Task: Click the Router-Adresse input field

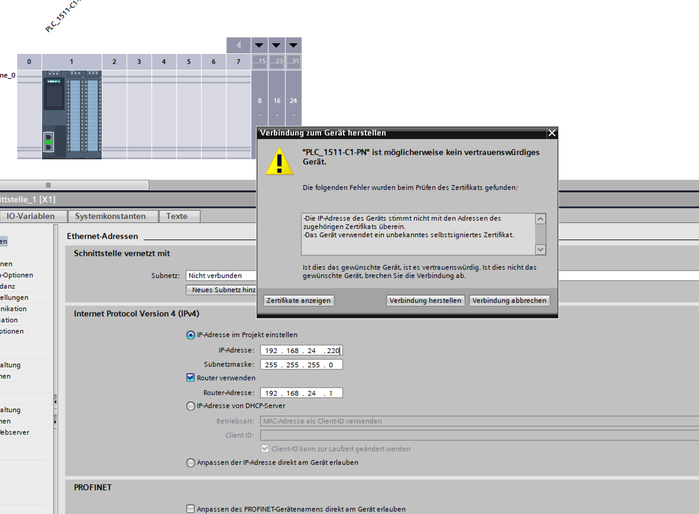Action: point(302,393)
